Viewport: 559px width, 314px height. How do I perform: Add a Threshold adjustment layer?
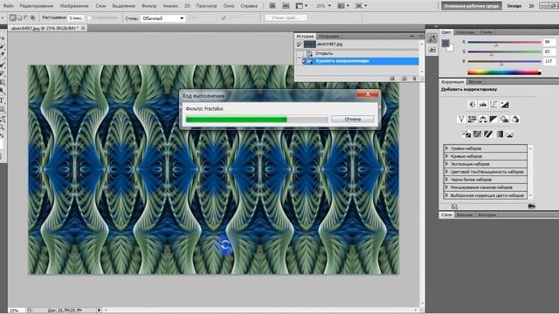(x=488, y=134)
